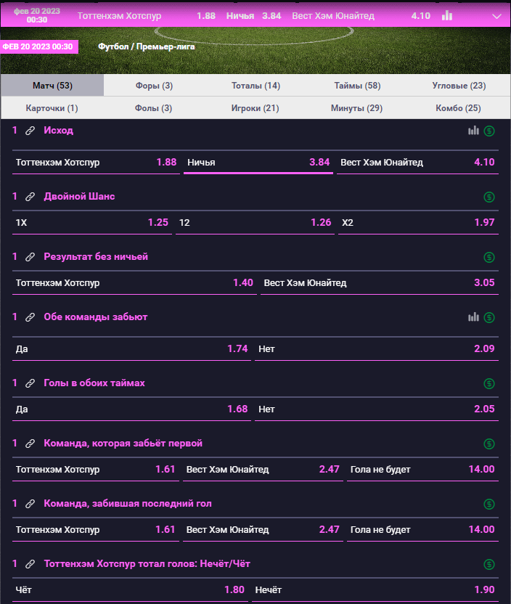Open Угловые (23) tab
Screen dimensions: 511x604
[459, 85]
